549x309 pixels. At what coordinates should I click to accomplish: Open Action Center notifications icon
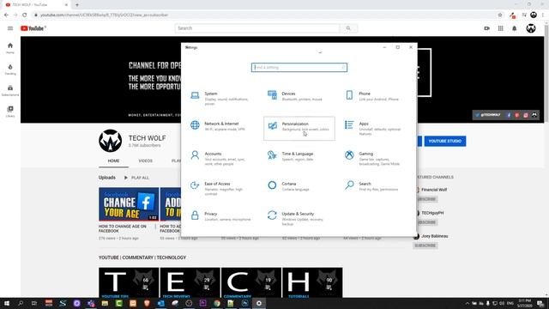(540, 303)
